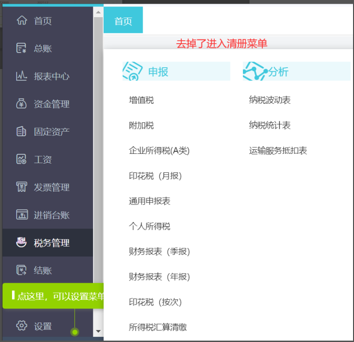This screenshot has height=342, width=354.
Task: Open the 总账 sidebar menu
Action: coord(48,48)
